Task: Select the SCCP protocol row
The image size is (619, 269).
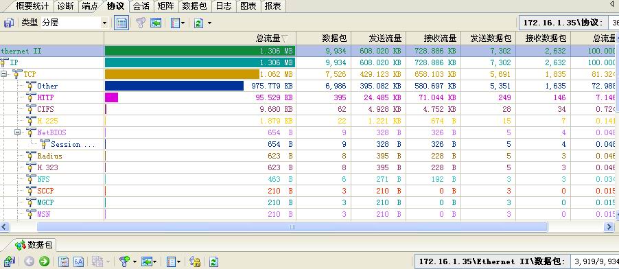Action: coord(308,191)
